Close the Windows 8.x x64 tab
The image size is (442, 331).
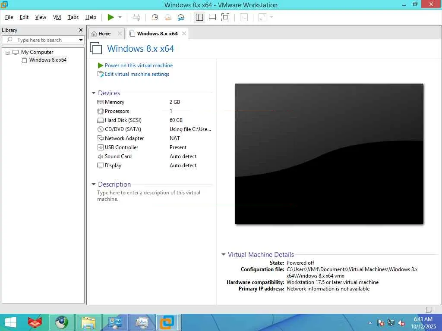coord(184,34)
